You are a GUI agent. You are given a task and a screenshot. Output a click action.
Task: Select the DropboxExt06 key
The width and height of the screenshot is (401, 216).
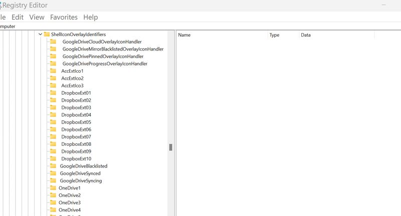(x=76, y=129)
